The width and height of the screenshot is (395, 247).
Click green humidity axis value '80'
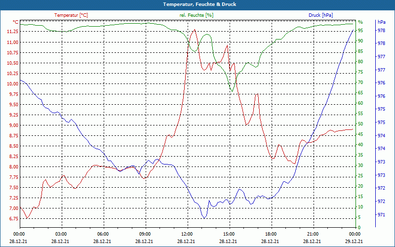pos(360,62)
